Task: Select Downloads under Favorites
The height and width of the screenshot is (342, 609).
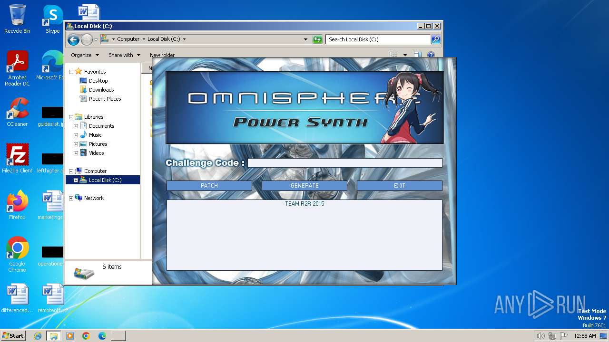Action: coord(101,90)
